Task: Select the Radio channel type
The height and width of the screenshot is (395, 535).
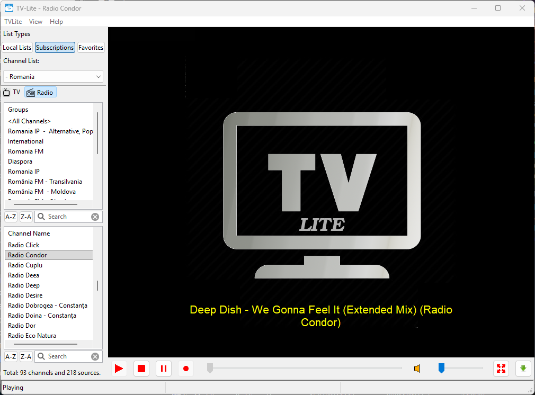Action: (40, 93)
